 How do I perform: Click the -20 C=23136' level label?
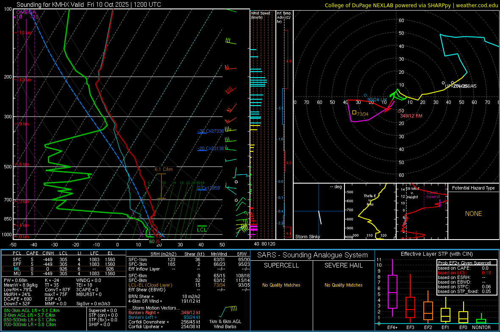[211, 148]
